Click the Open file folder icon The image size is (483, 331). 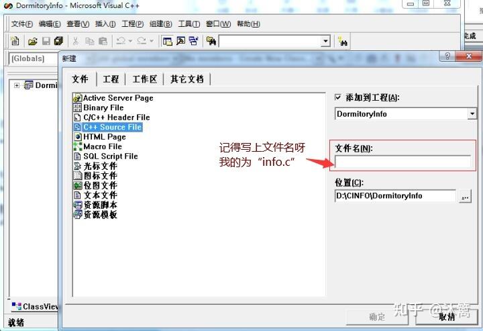(32, 42)
